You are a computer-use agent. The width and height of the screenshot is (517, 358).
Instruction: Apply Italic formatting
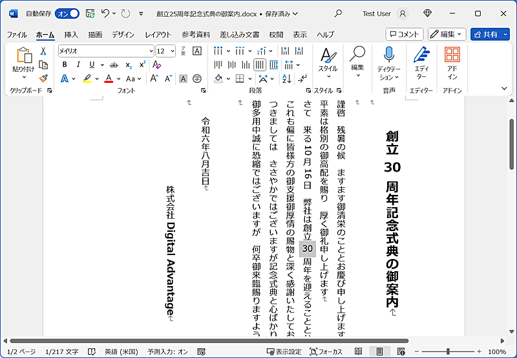(78, 64)
